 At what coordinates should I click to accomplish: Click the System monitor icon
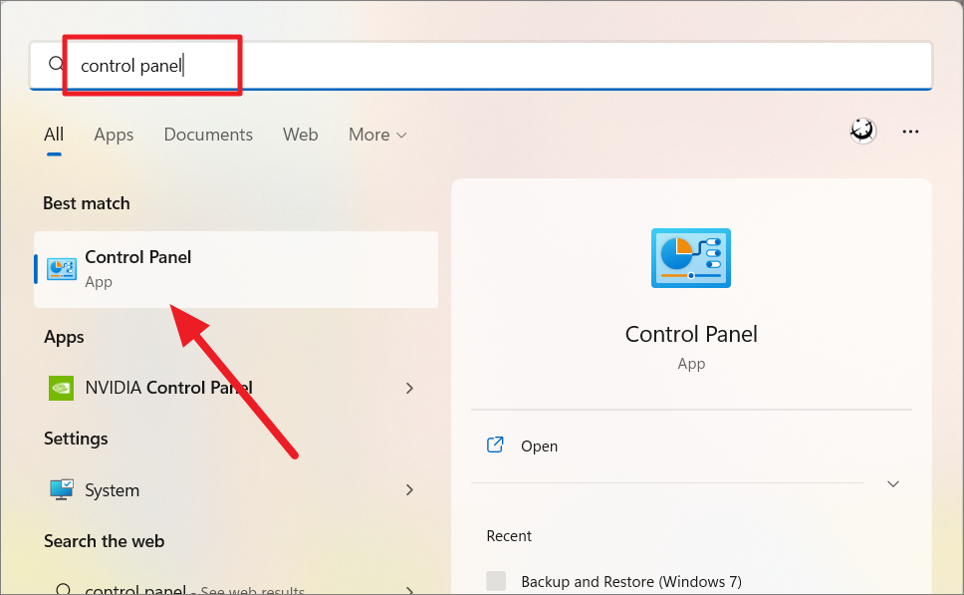(x=61, y=489)
